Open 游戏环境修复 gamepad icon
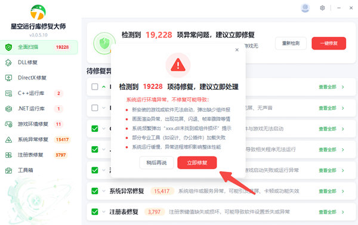This screenshot has height=225, width=358. pos(8,124)
